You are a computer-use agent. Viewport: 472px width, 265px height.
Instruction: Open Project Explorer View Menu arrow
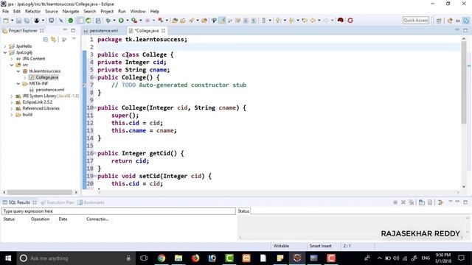point(74,39)
